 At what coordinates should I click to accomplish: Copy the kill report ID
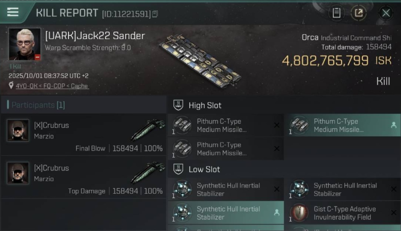155,14
